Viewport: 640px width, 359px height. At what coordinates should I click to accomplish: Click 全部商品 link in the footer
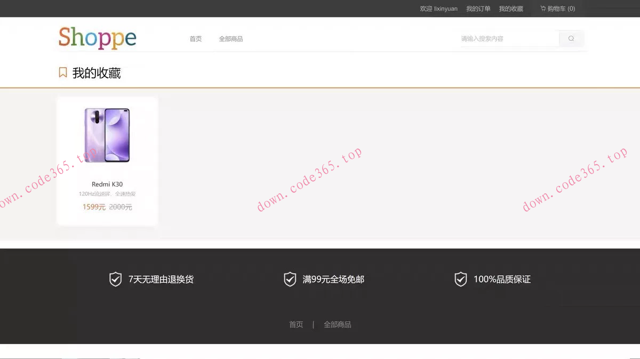(x=338, y=324)
